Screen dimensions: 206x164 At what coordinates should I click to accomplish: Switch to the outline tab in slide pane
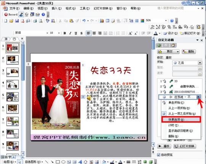click(6, 39)
